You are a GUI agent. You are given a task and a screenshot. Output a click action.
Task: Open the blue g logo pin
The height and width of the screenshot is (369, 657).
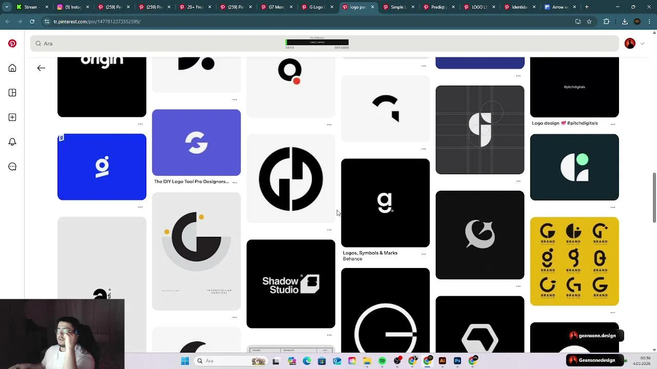pyautogui.click(x=102, y=167)
